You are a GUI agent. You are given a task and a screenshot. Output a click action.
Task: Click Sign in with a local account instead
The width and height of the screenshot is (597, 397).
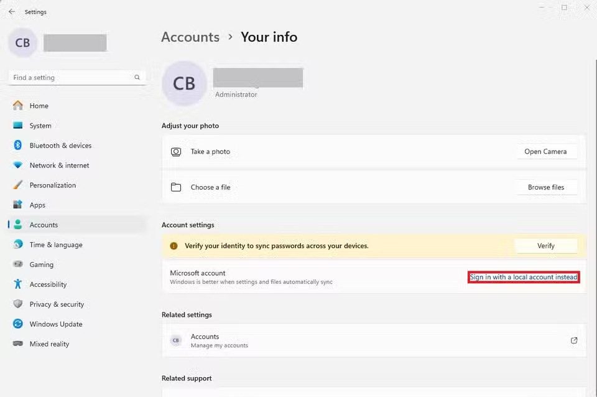tap(524, 278)
